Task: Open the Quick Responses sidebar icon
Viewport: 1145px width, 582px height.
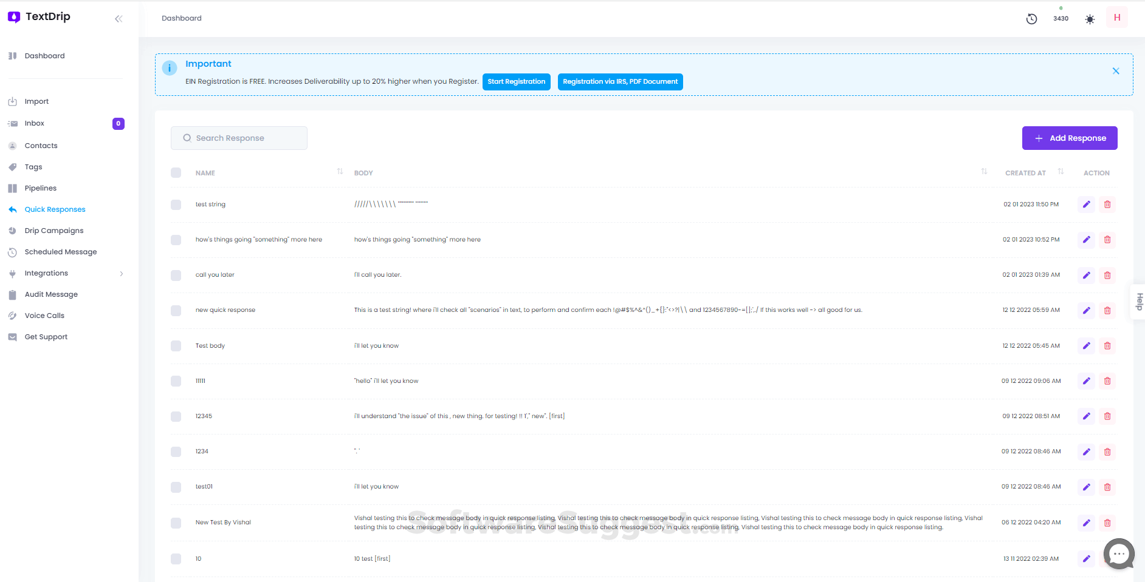Action: [13, 209]
